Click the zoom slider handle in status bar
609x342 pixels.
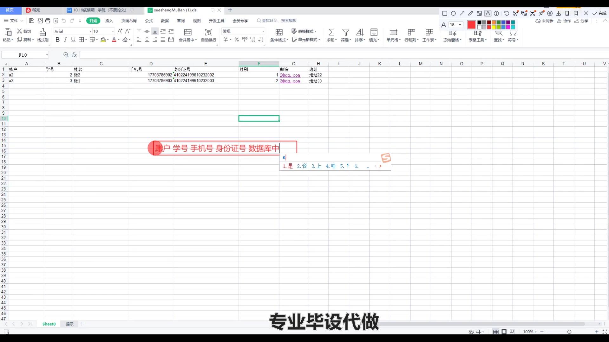coord(569,332)
